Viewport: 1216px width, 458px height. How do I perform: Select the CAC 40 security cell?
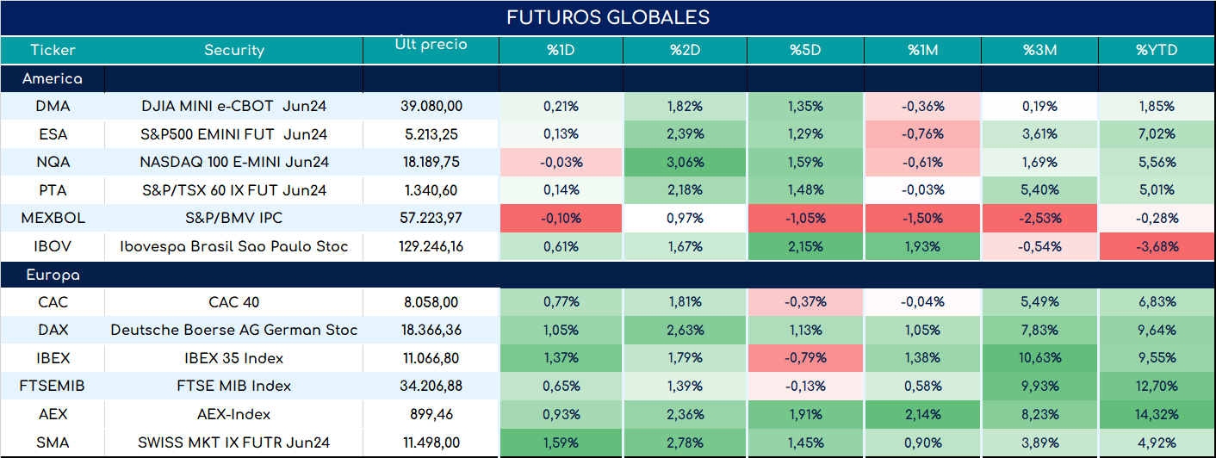pos(233,302)
